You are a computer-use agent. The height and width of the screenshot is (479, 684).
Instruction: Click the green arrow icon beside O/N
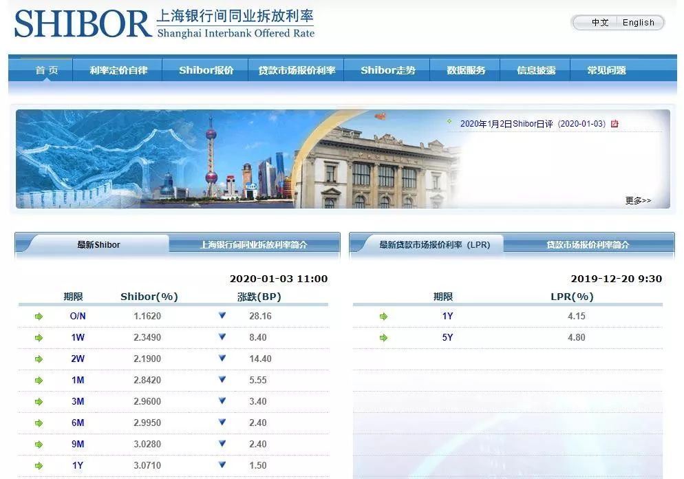(39, 317)
